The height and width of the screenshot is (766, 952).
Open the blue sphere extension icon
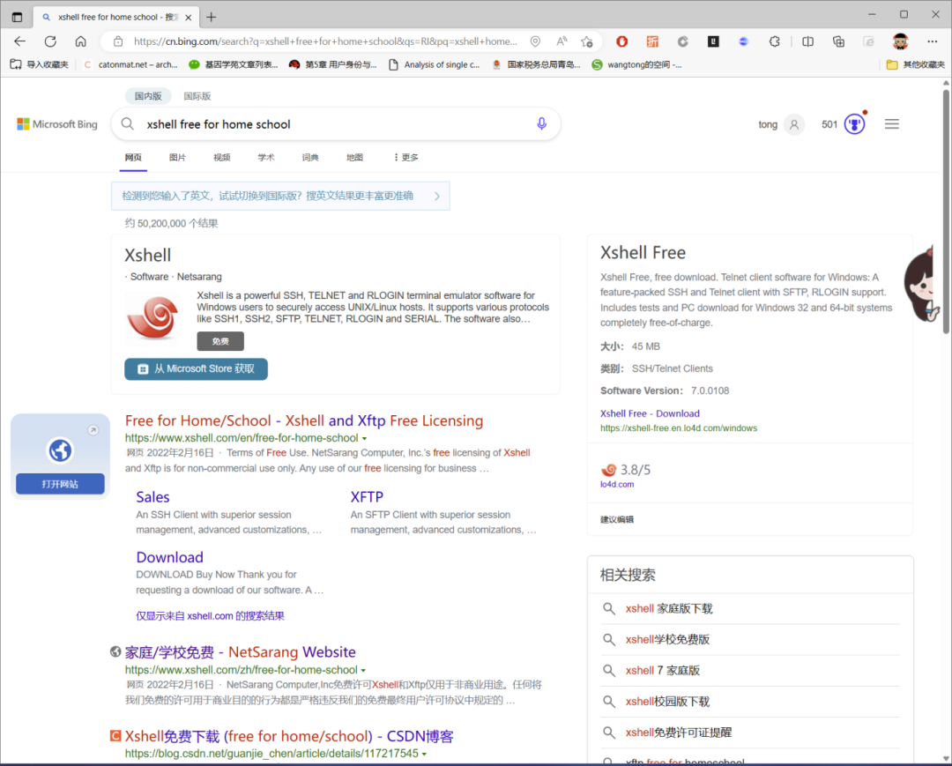[x=744, y=41]
